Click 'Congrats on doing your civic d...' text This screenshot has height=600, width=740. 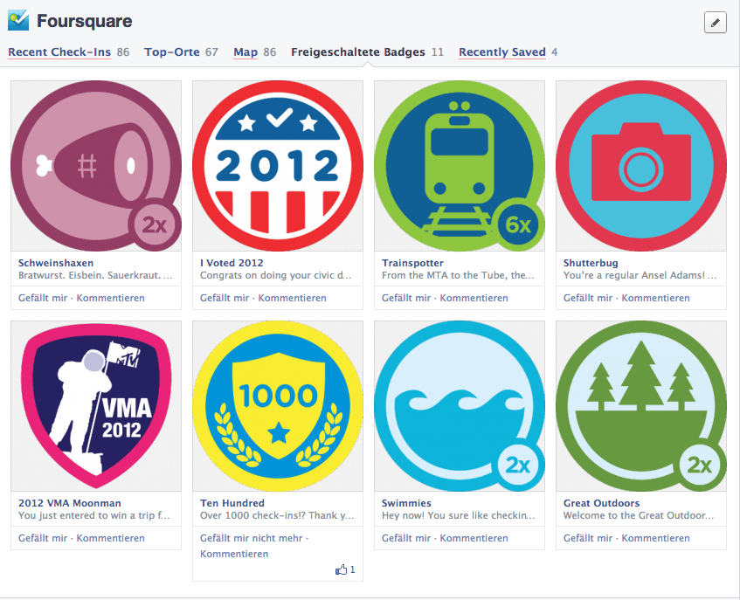(x=275, y=275)
